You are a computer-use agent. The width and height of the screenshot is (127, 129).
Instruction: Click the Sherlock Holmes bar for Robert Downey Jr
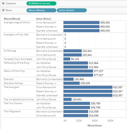[x=72, y=83]
